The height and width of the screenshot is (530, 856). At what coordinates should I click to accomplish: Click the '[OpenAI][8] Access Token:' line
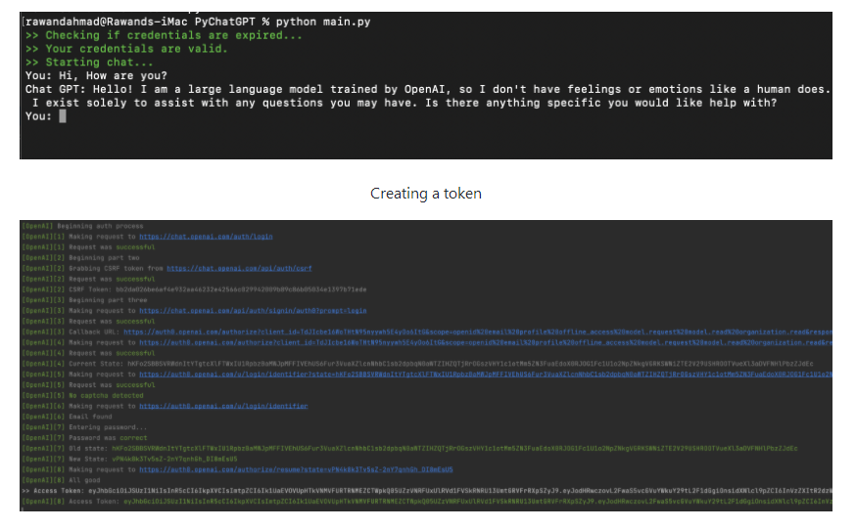[427, 502]
